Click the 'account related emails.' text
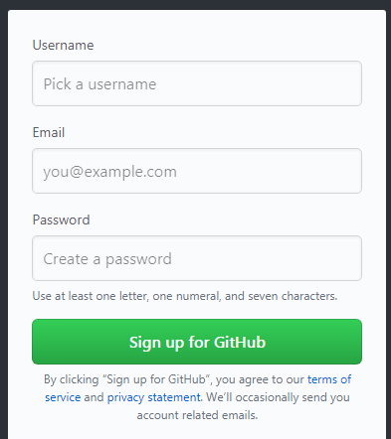 (x=197, y=415)
